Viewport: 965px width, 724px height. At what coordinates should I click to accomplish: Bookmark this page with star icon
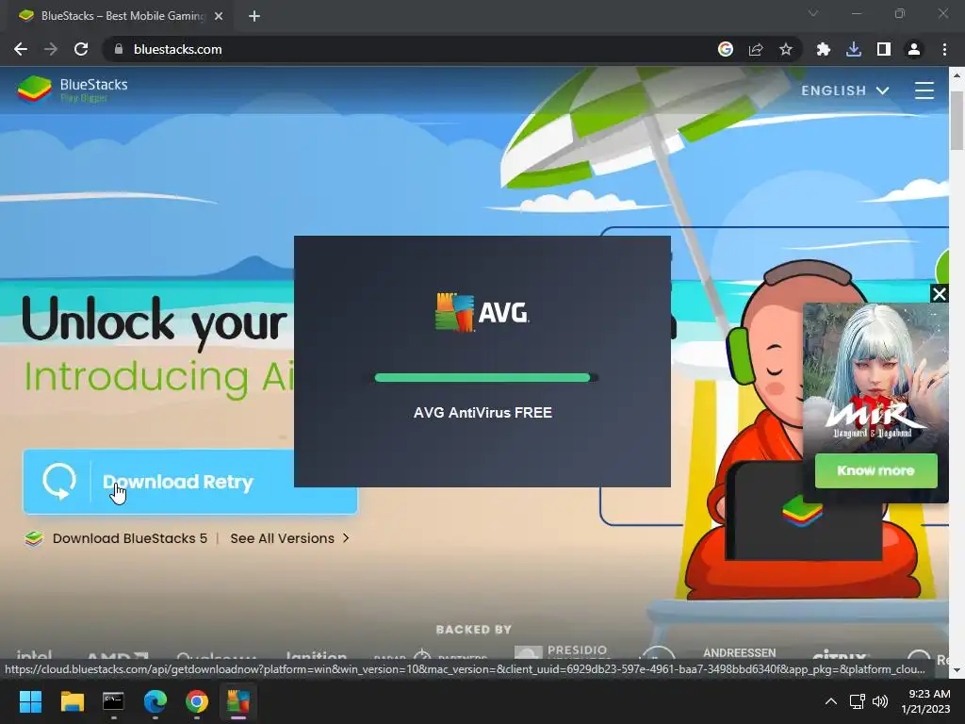click(x=786, y=49)
